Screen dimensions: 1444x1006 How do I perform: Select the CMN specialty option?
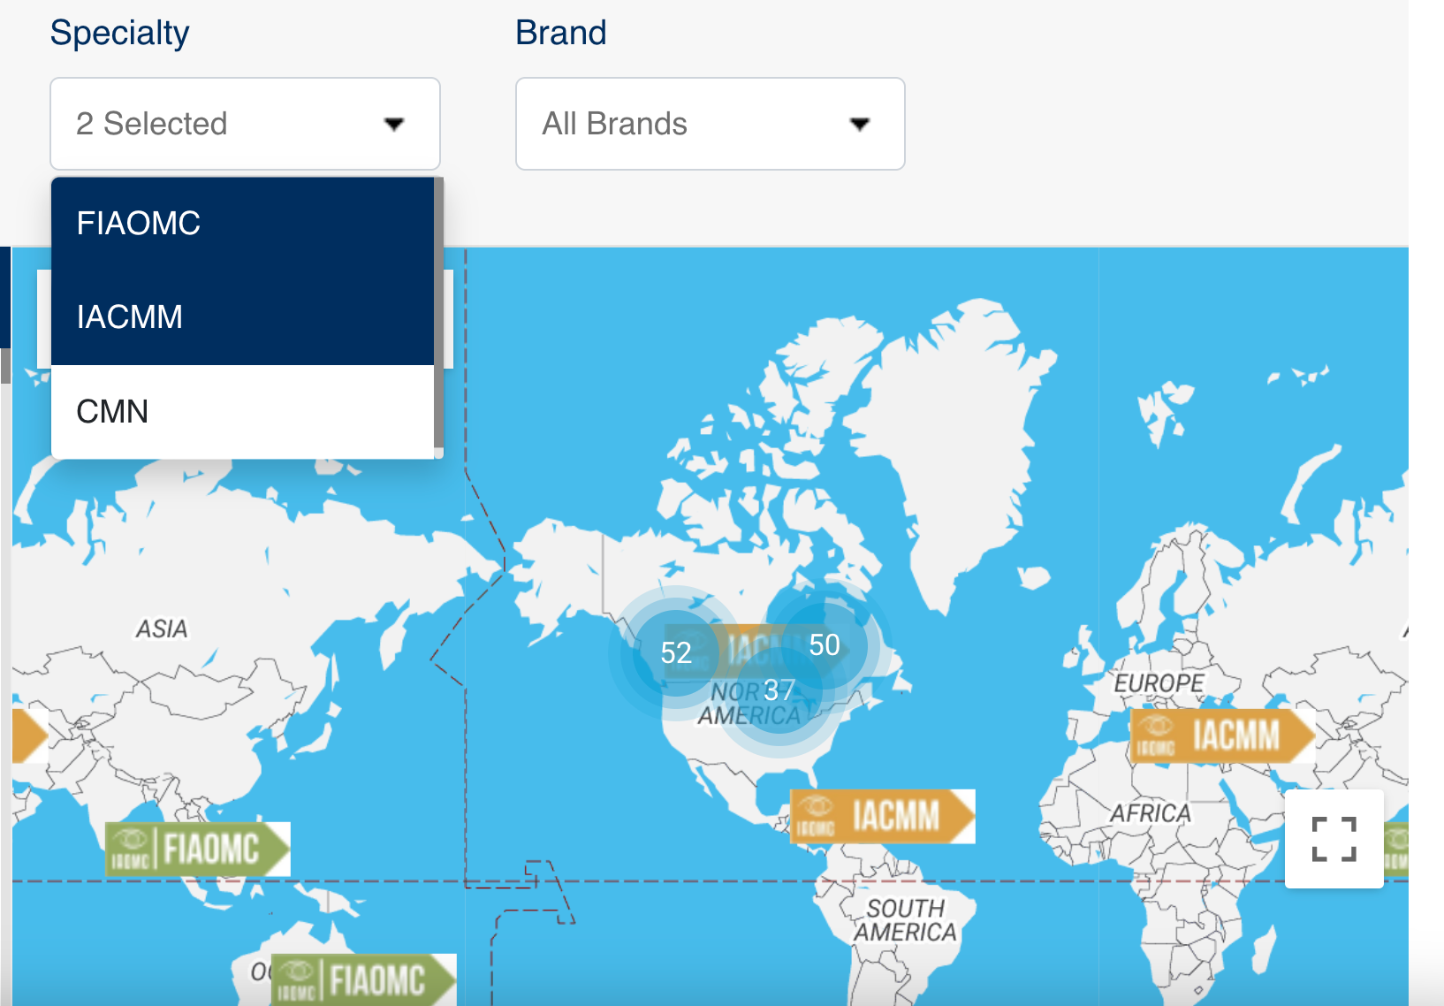[x=242, y=412]
